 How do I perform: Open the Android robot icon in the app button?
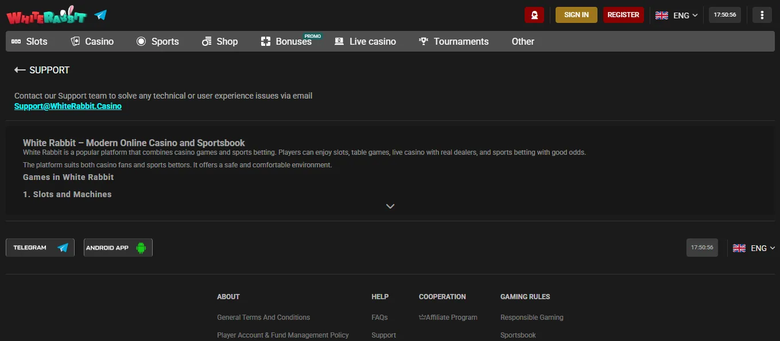pos(141,248)
